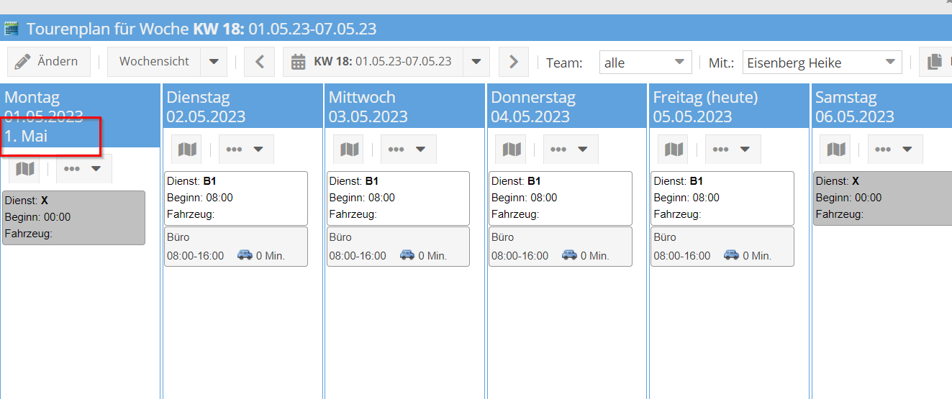The width and height of the screenshot is (952, 399).
Task: Click the copy icon right of Mit. field
Action: 934,62
